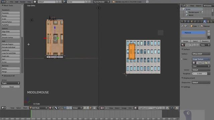Open the Toggle action dropdown
Screen dimensions: 214x120
click(x=10, y=83)
